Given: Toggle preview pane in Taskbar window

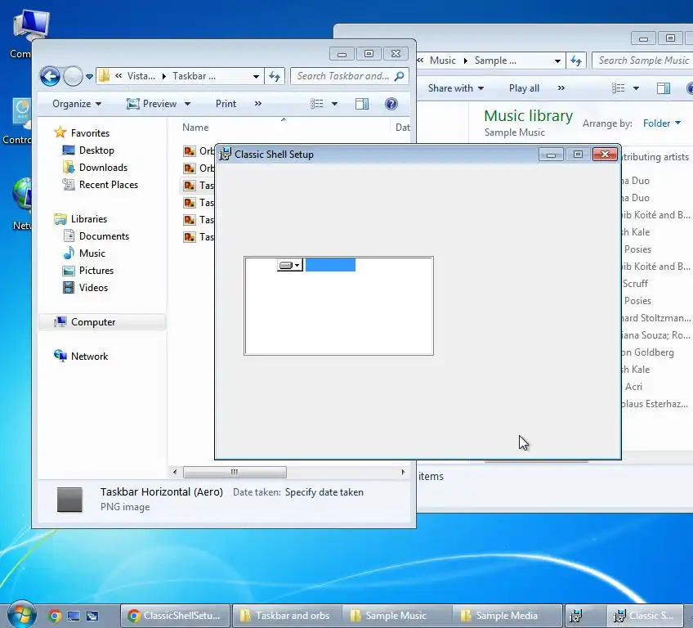Looking at the screenshot, I should [362, 104].
